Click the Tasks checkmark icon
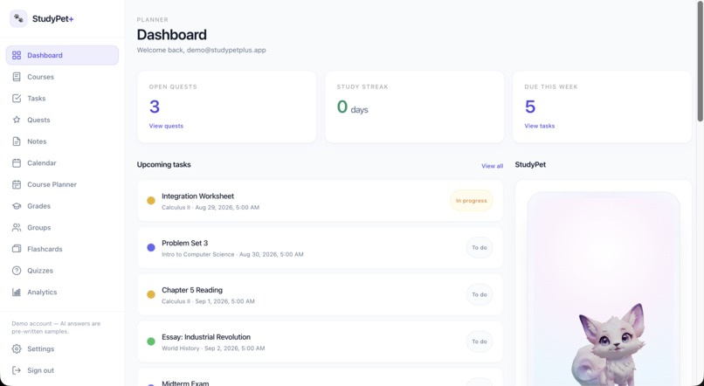The height and width of the screenshot is (386, 704). 17,99
